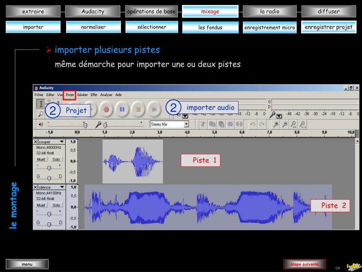Click the vertical scrollbar up arrow
The image size is (362, 272).
point(357,141)
